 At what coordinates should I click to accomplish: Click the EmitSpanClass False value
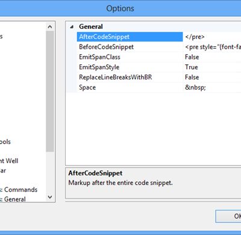point(213,57)
